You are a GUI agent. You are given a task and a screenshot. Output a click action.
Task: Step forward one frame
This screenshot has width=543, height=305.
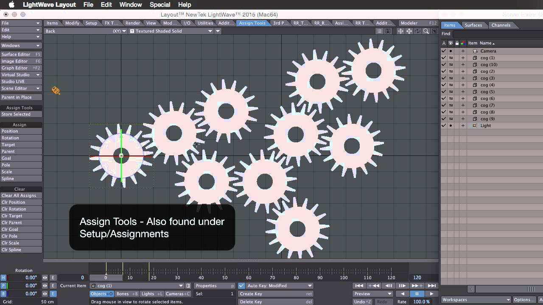click(x=402, y=286)
